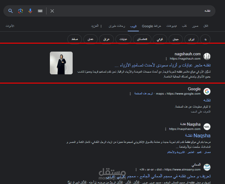This screenshot has height=184, width=225.
Task: Click the https://nagshauh.com URL
Action: click(x=185, y=59)
